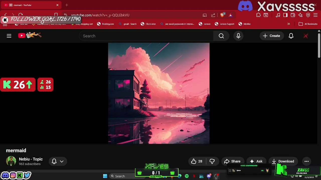321x180 pixels.
Task: Open browser main menu icon
Action: [x=315, y=15]
